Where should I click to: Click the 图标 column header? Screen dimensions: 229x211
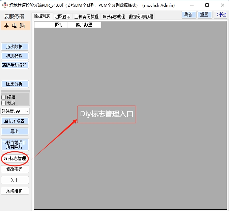59,25
